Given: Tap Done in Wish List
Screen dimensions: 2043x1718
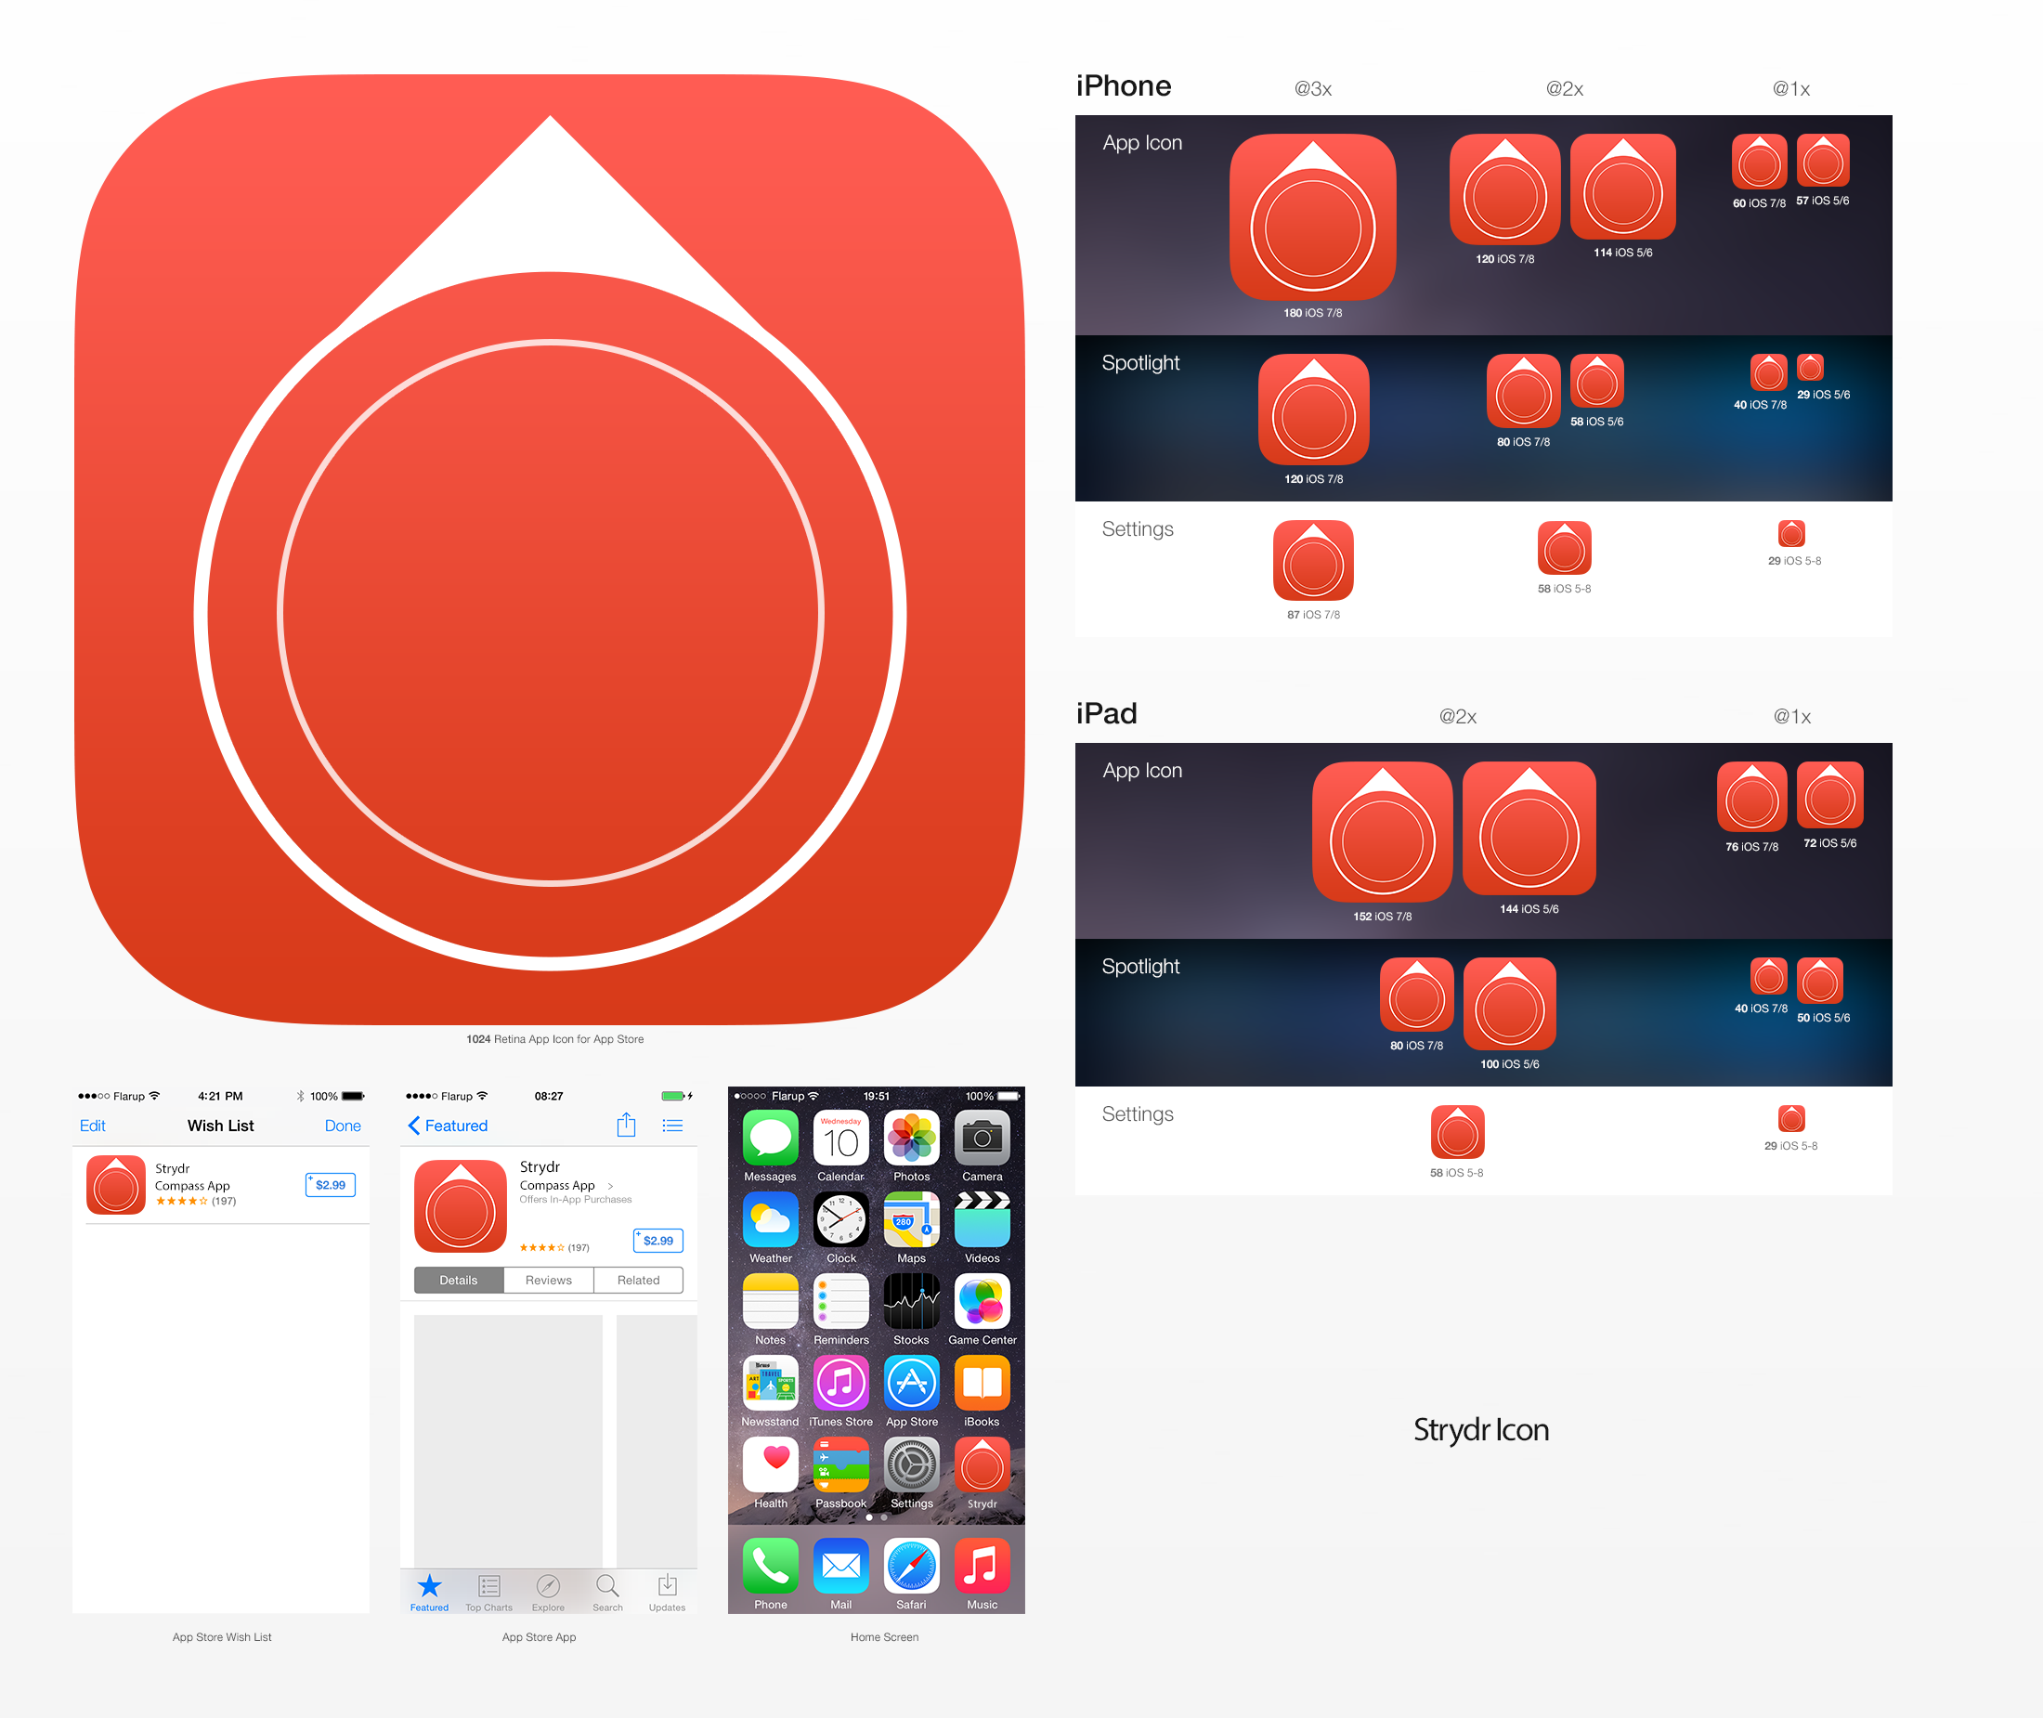Looking at the screenshot, I should tap(342, 1125).
